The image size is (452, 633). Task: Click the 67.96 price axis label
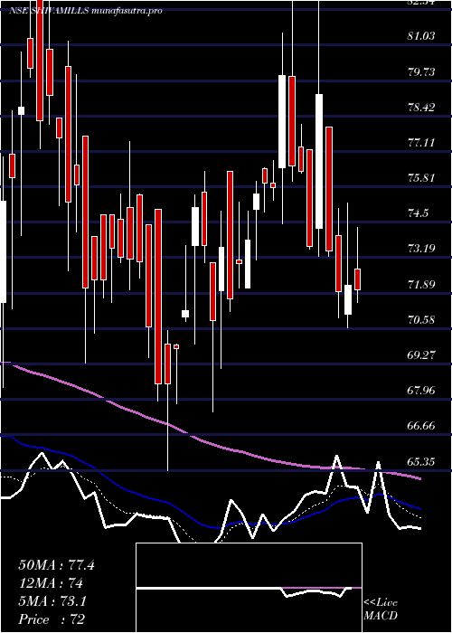point(421,391)
